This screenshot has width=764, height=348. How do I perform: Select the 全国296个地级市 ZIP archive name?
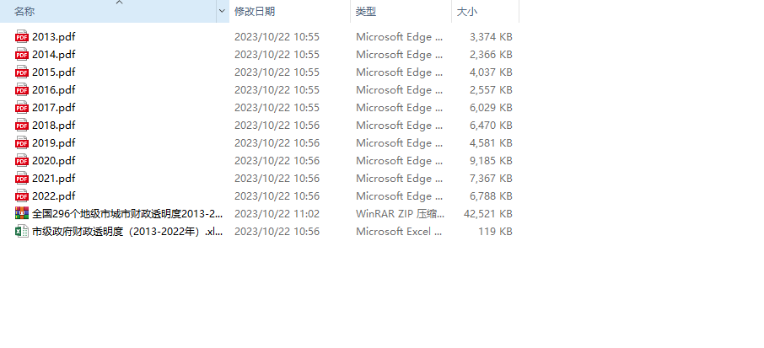tap(127, 213)
